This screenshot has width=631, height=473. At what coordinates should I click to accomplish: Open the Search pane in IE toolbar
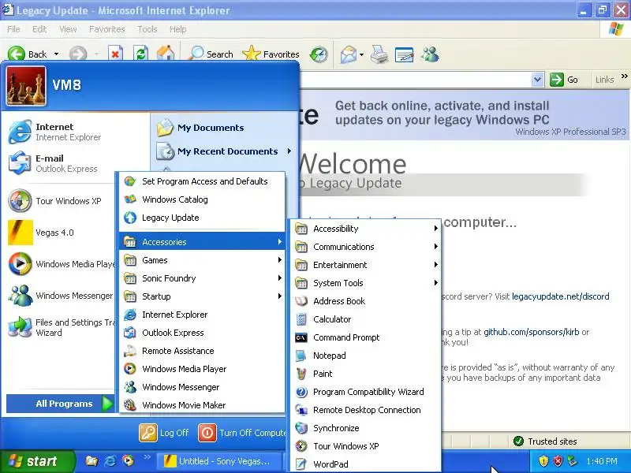[211, 54]
